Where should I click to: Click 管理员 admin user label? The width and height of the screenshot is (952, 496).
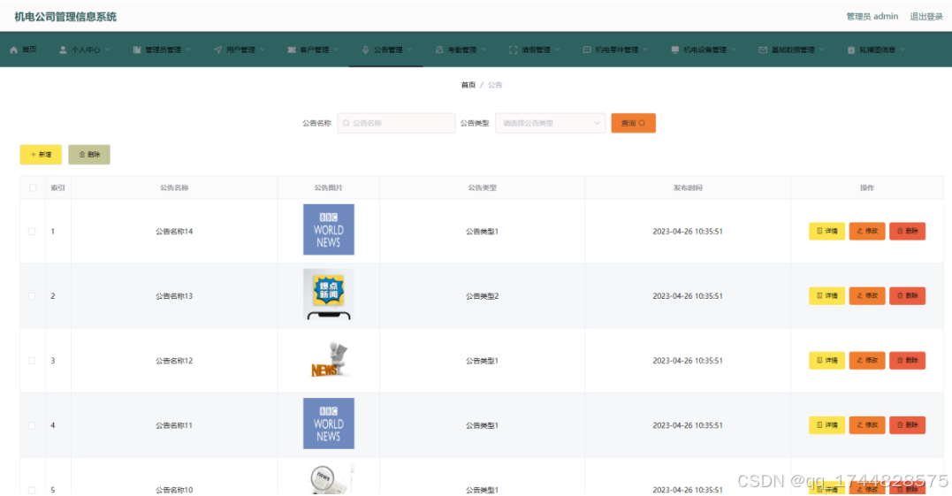(x=872, y=17)
